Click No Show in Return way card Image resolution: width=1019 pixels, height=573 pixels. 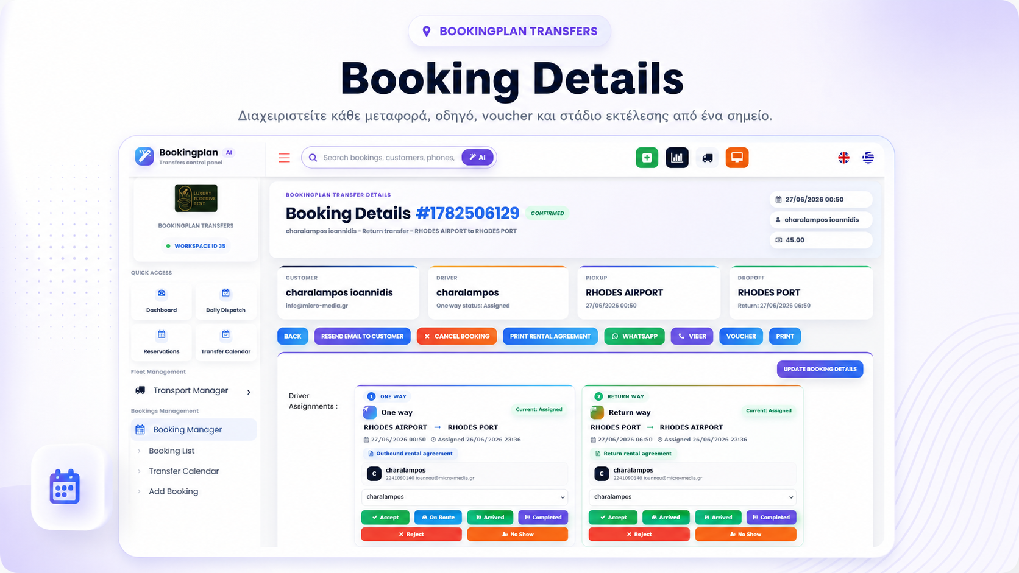point(745,534)
